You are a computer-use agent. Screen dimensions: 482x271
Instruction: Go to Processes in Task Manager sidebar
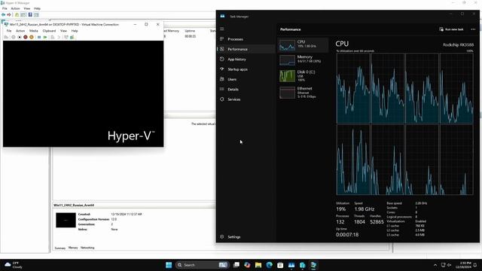pos(246,39)
